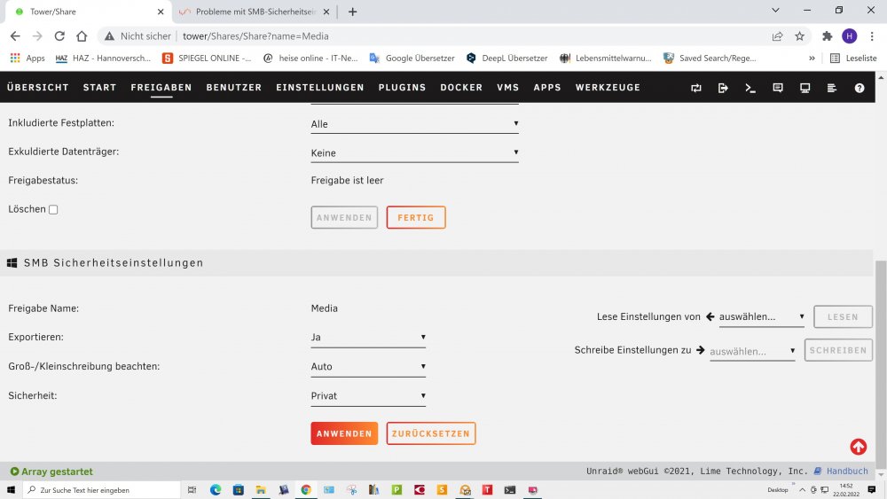Open the Task View taskbar icon
The height and width of the screenshot is (499, 887).
click(x=192, y=490)
